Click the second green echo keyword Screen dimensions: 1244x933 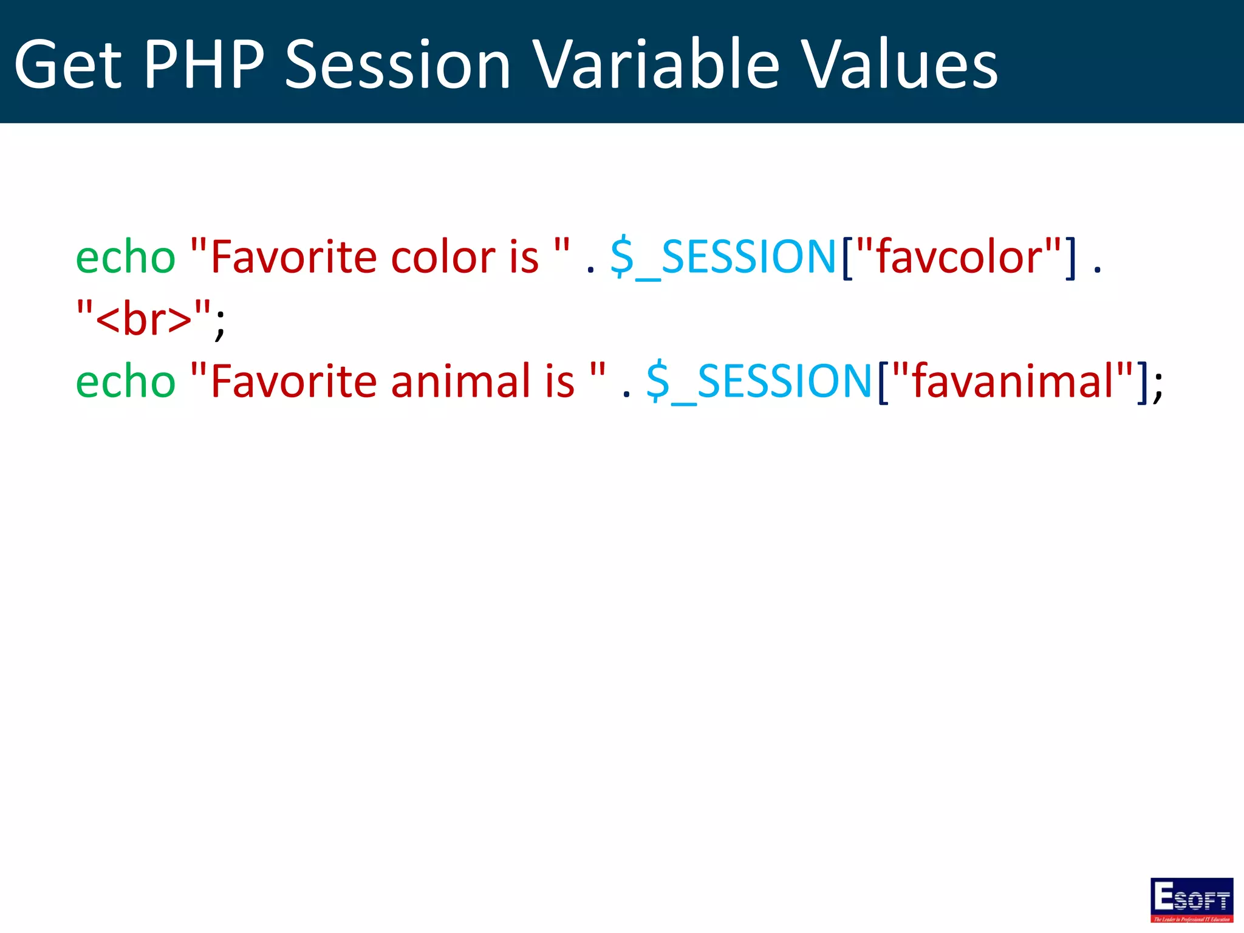(126, 381)
